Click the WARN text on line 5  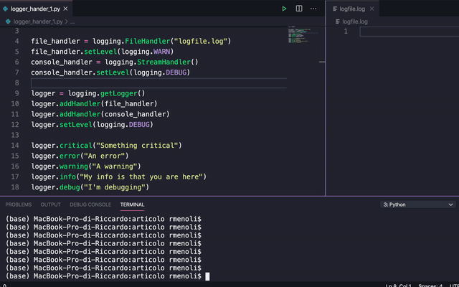pos(162,52)
